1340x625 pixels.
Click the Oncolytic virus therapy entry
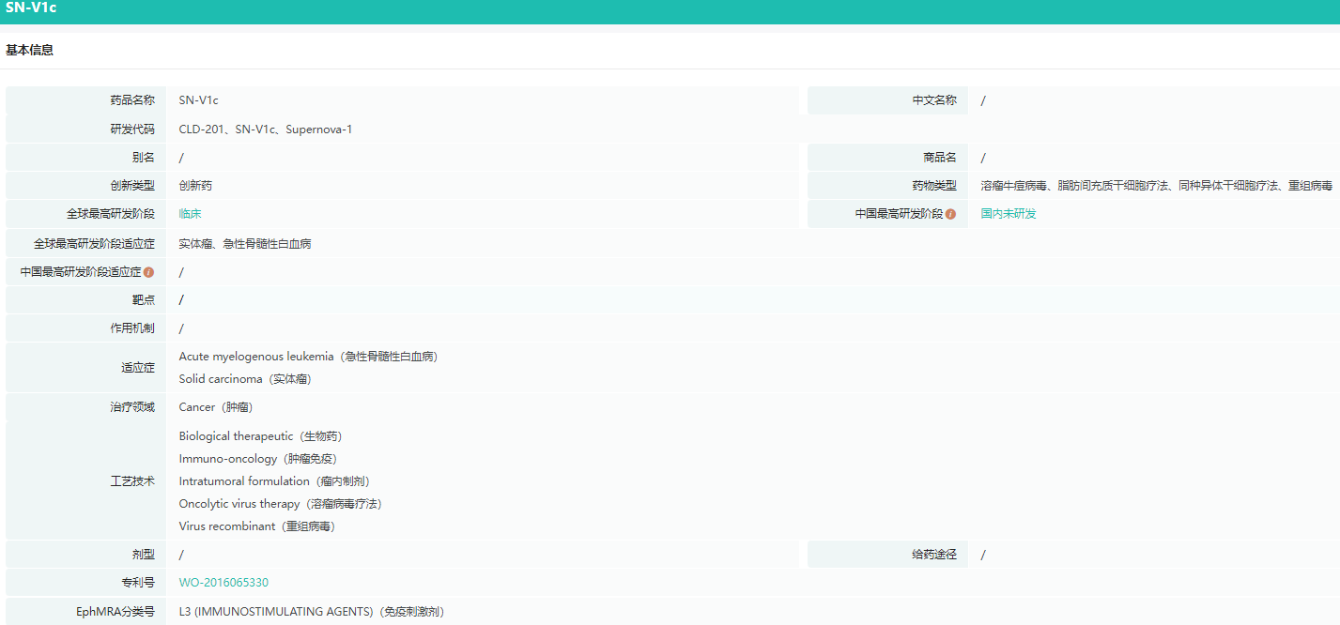point(280,504)
